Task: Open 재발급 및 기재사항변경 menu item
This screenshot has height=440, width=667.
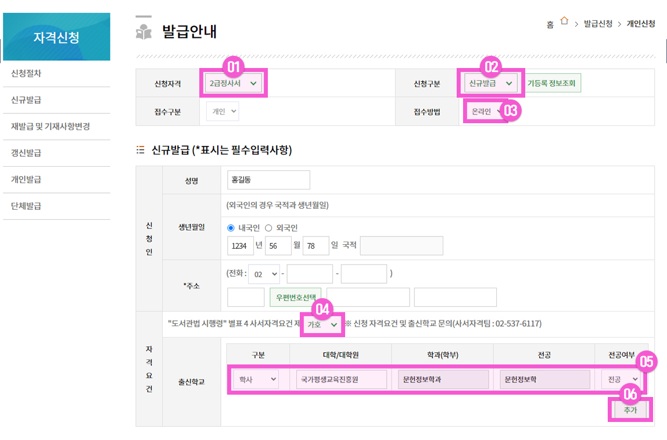Action: pyautogui.click(x=51, y=126)
